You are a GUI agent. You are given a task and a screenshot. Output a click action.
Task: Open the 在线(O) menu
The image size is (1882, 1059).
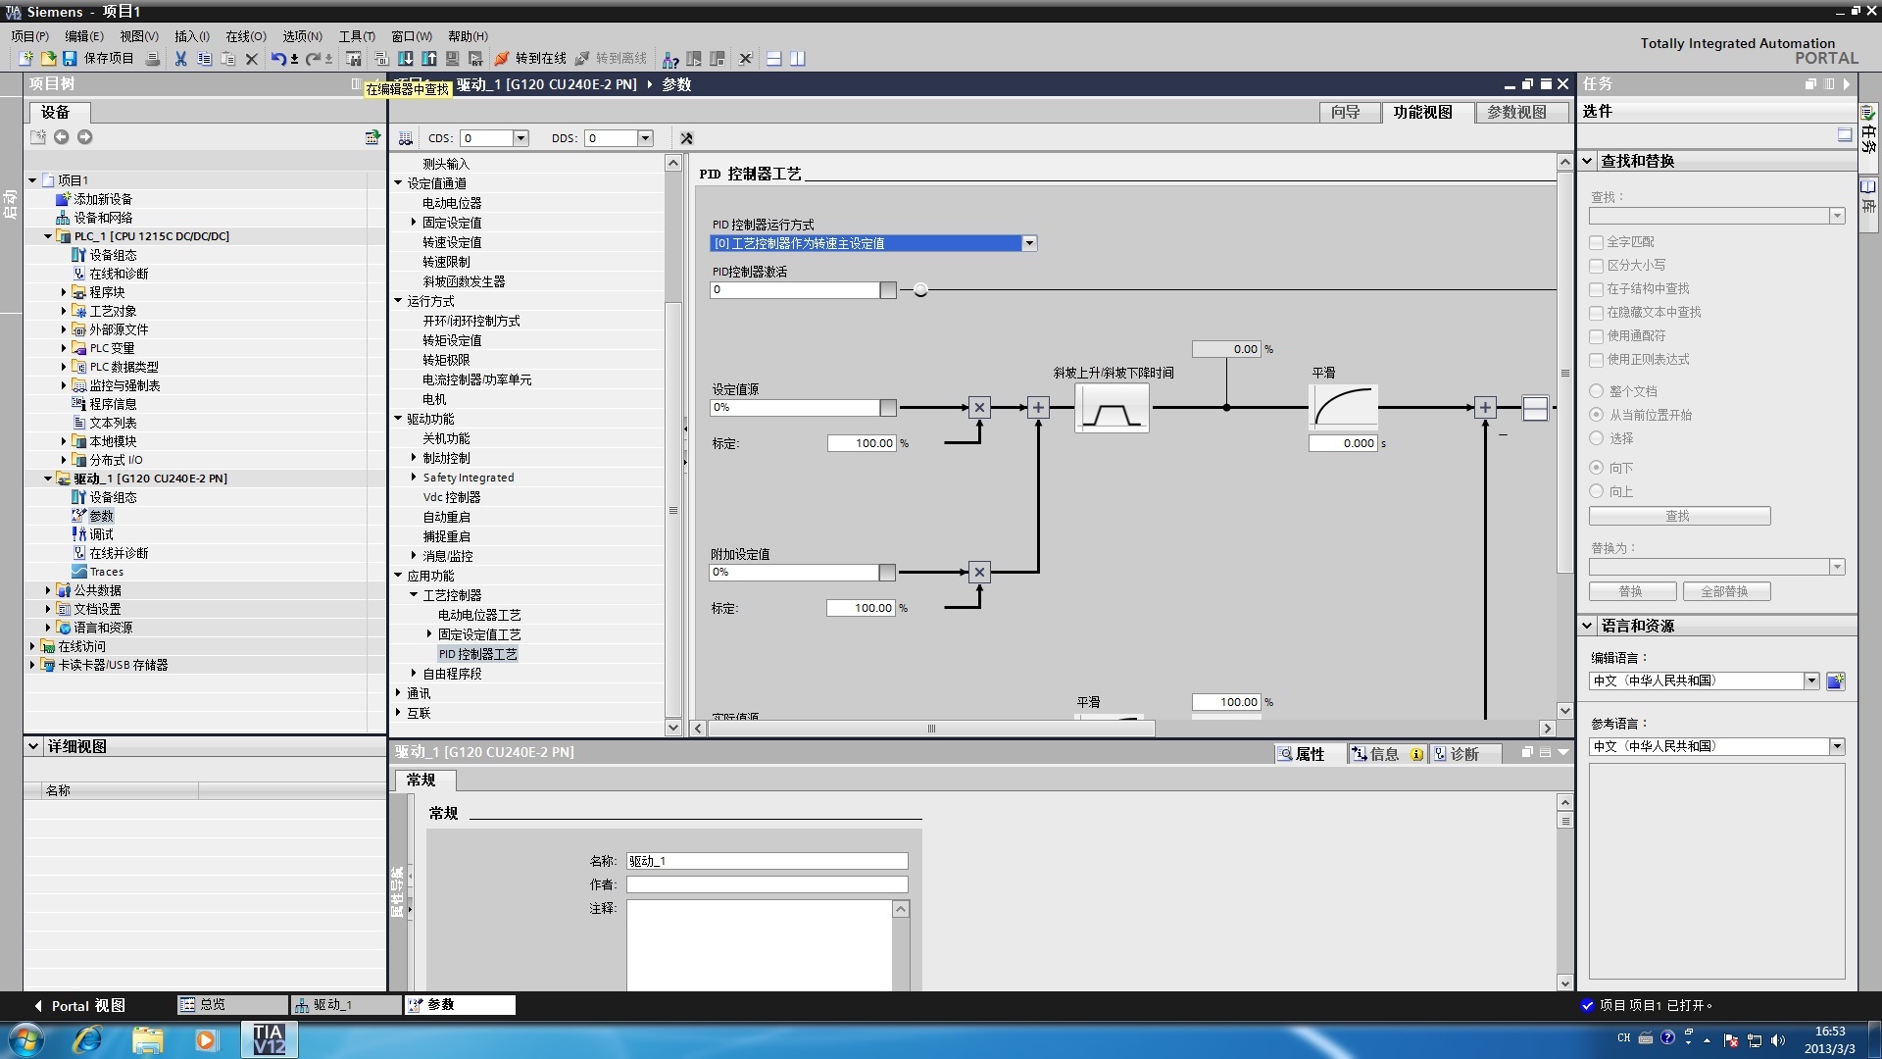click(245, 36)
